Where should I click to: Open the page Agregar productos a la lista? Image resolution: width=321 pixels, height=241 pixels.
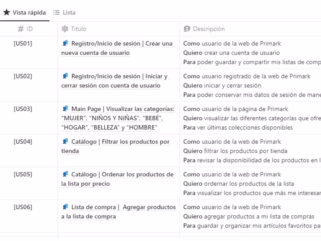(x=119, y=212)
